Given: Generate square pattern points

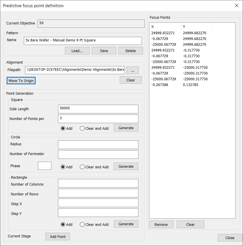Looking at the screenshot, I should pos(126,128).
